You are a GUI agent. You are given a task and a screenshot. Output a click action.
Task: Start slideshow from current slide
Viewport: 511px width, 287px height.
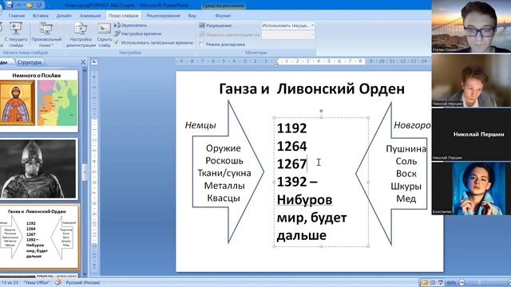click(x=16, y=34)
